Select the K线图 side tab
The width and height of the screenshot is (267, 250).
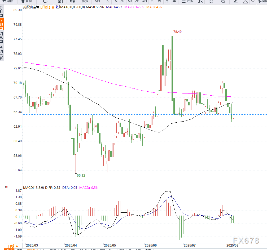tap(2, 24)
